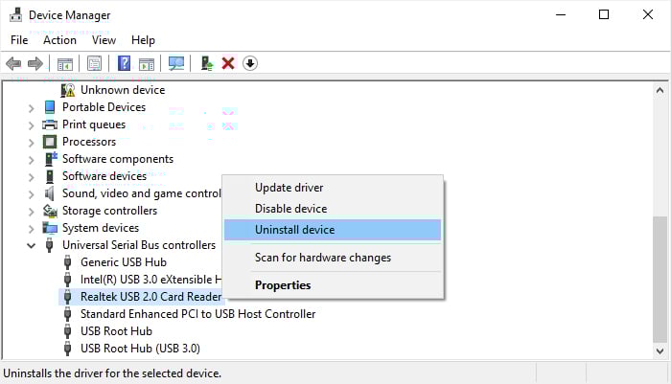Screen dimensions: 671x384
Task: Open the View menu
Action: coord(104,40)
